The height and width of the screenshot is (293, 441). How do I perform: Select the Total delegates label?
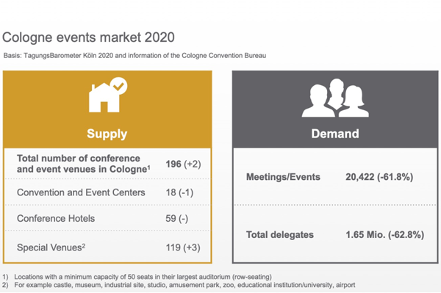280,235
